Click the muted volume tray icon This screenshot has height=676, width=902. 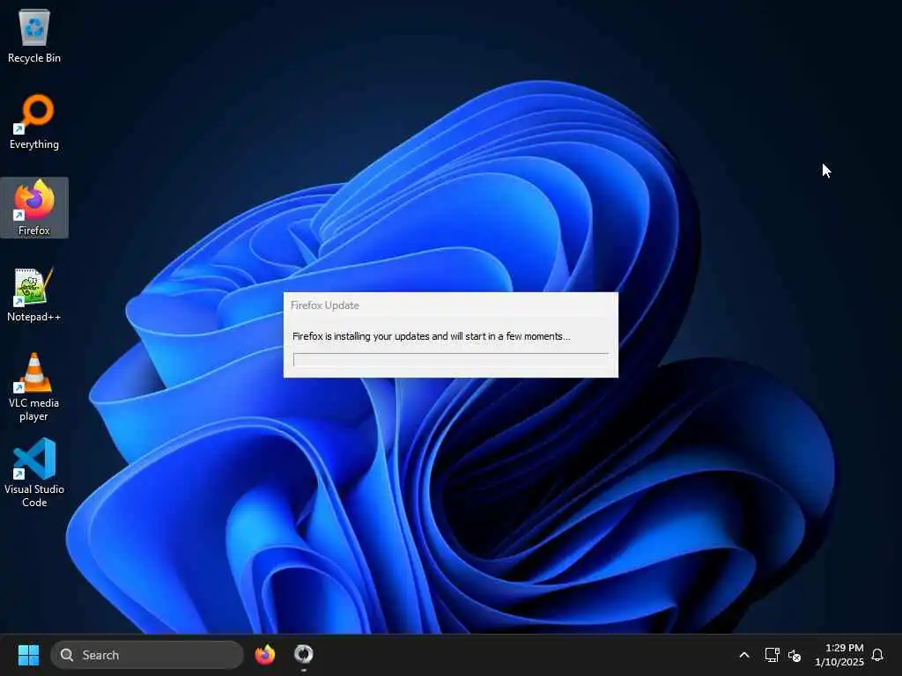(x=795, y=655)
